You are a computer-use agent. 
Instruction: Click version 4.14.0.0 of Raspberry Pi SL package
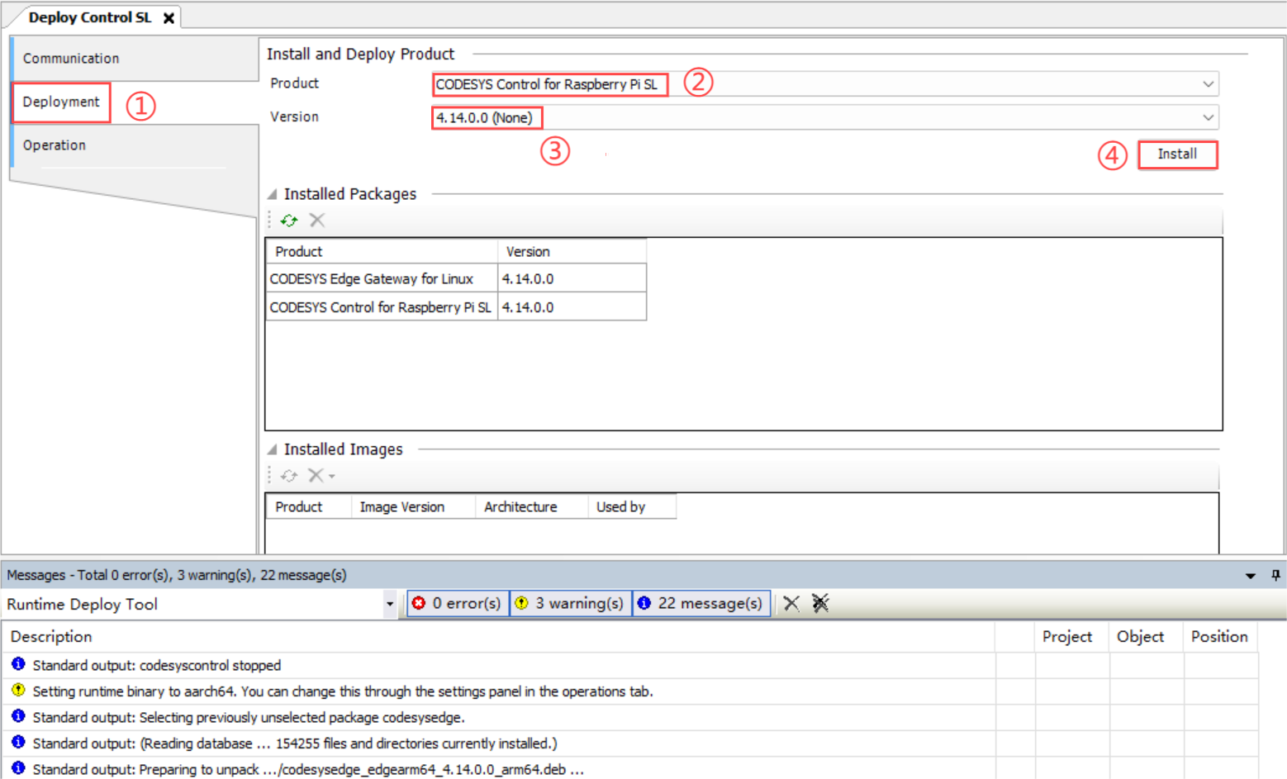(x=572, y=307)
